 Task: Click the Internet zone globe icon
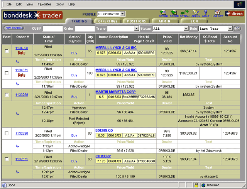203,185
